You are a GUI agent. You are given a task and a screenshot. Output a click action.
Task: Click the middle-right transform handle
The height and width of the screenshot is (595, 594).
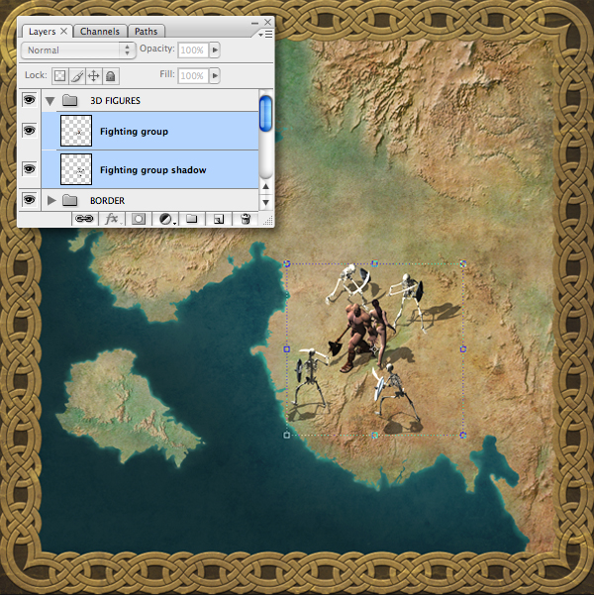[x=463, y=349]
